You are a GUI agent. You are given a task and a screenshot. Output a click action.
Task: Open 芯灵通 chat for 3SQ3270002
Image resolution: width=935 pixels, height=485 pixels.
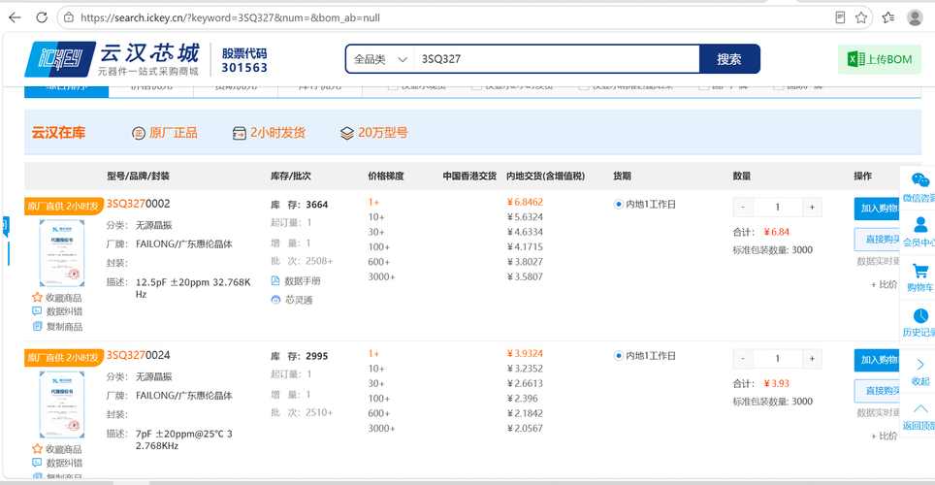(292, 300)
